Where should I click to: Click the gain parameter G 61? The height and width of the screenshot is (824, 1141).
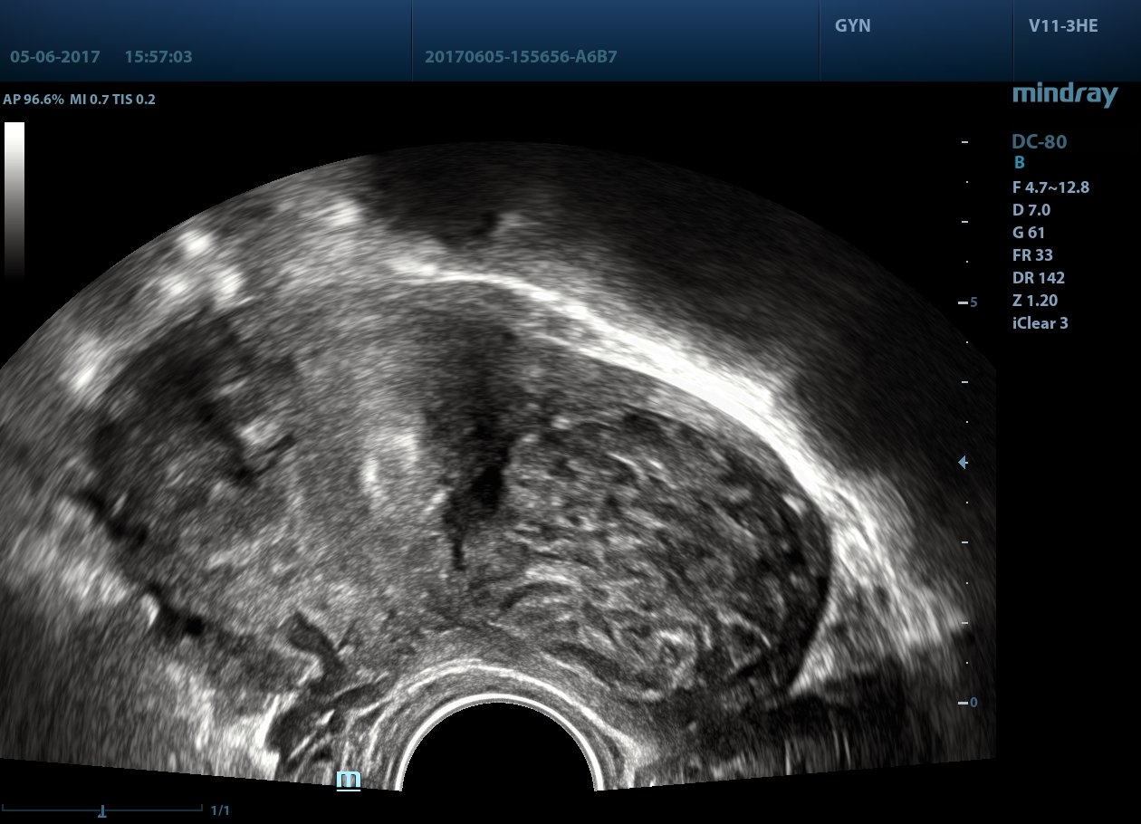[x=1029, y=233]
